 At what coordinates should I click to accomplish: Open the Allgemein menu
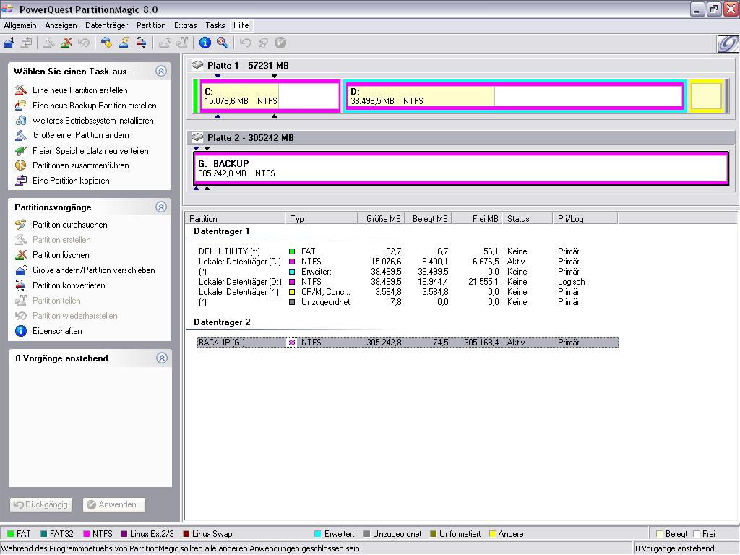(20, 25)
